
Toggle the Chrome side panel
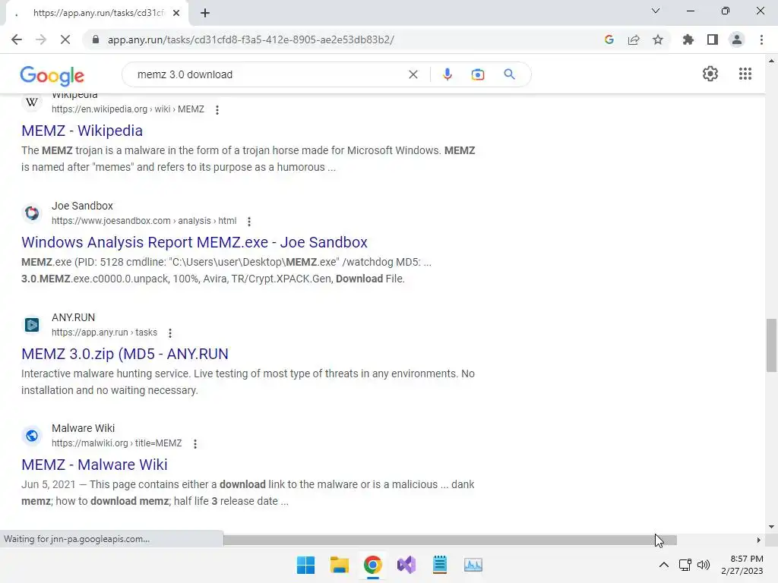pos(713,39)
